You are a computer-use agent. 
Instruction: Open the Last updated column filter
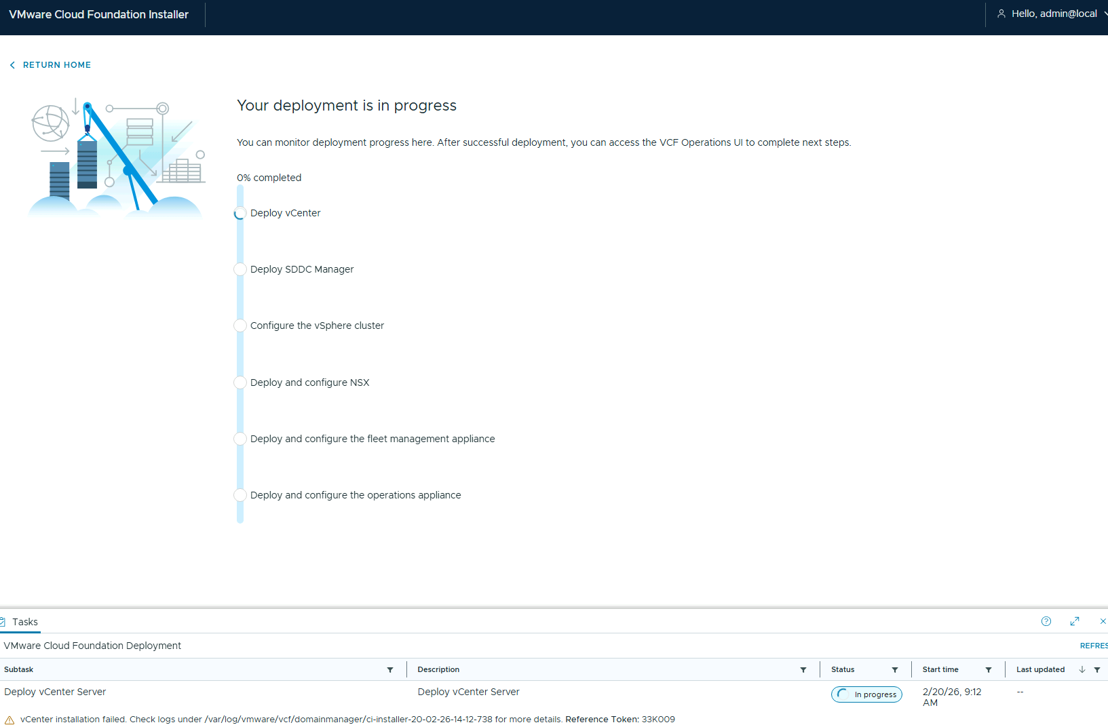1097,670
